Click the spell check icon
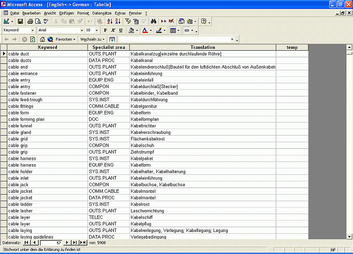The height and width of the screenshot is (254, 353). pos(46,21)
